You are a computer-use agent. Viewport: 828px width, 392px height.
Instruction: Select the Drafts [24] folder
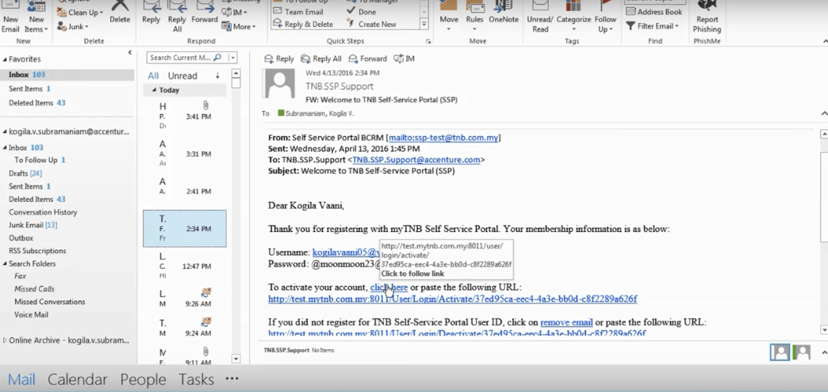click(25, 173)
